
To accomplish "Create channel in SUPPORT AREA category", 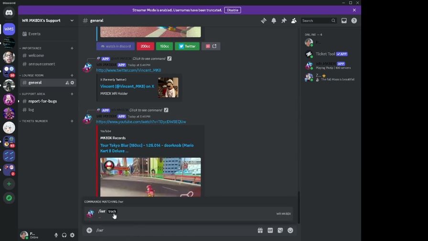I will pyautogui.click(x=72, y=94).
